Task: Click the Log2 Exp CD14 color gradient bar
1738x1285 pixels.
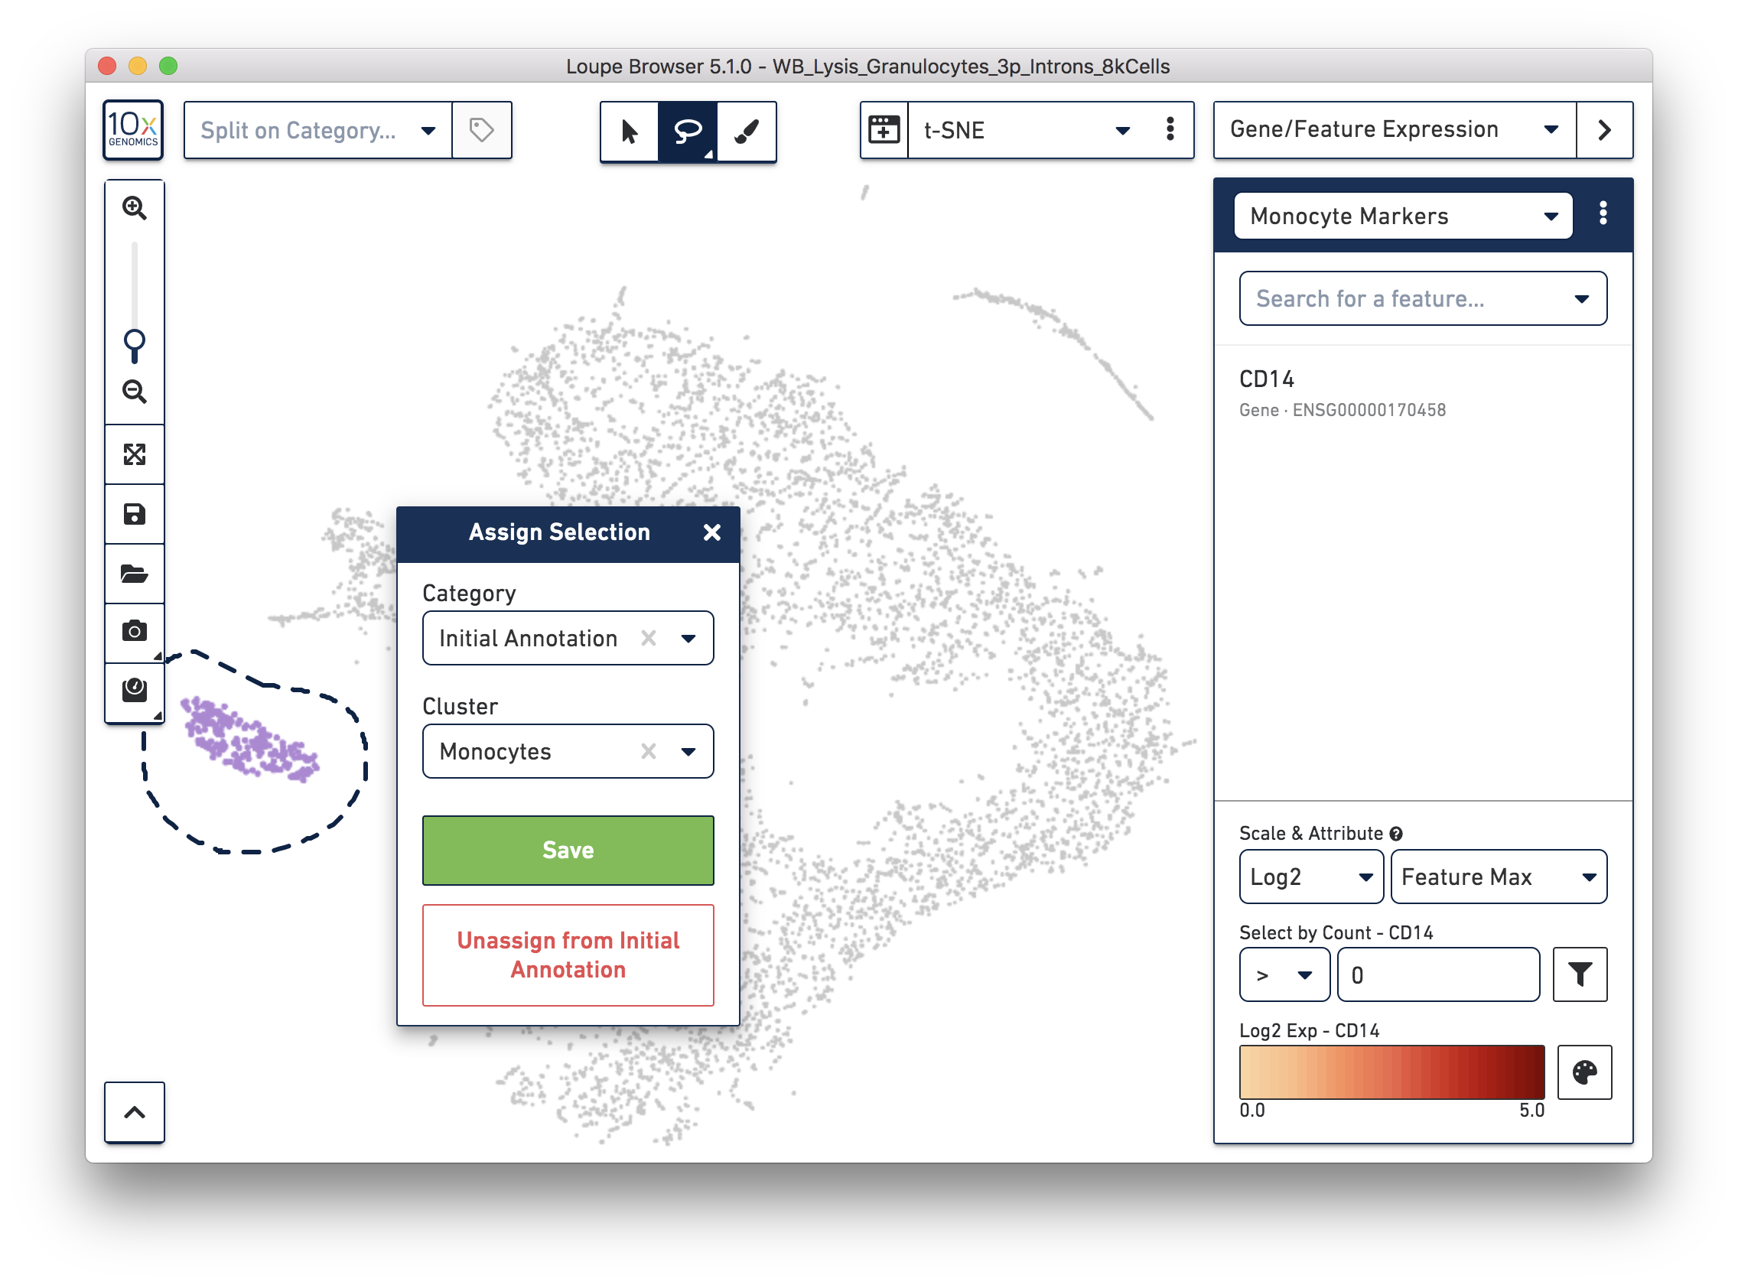Action: 1391,1072
